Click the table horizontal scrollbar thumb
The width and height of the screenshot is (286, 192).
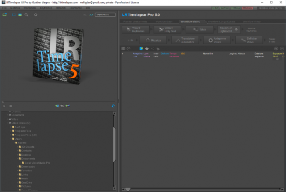(128, 189)
